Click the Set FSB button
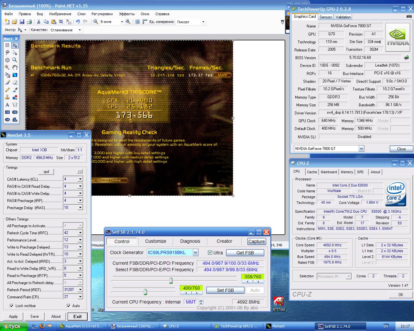 coord(225,290)
